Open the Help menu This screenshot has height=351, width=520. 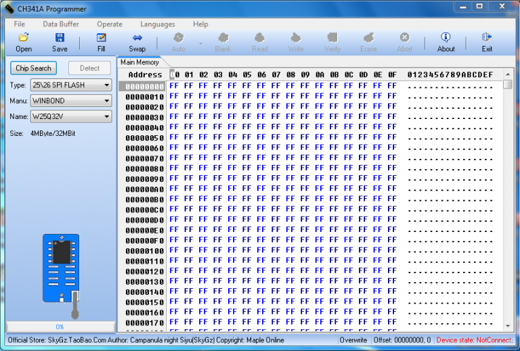pos(200,24)
